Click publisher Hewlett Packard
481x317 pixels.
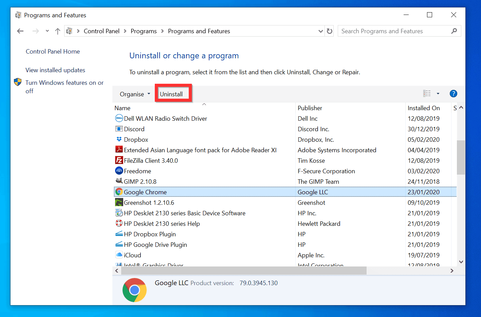click(x=319, y=224)
